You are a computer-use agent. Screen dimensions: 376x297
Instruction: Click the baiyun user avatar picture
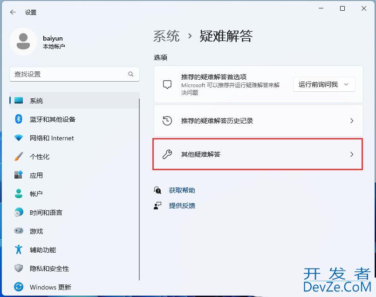[x=23, y=41]
